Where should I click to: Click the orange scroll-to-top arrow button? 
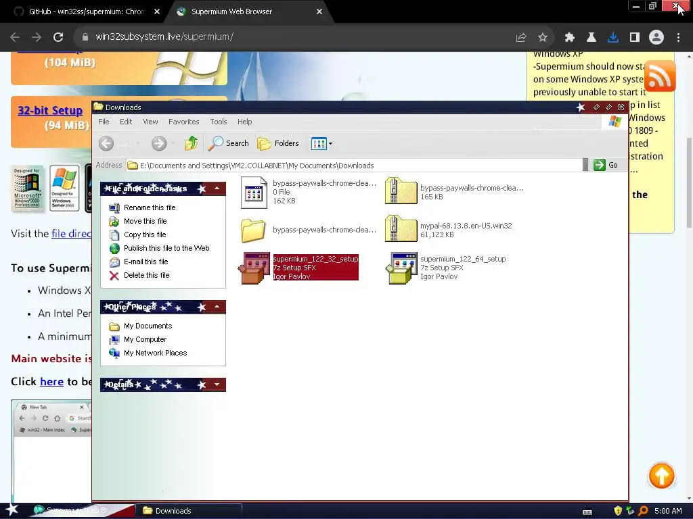pyautogui.click(x=661, y=476)
